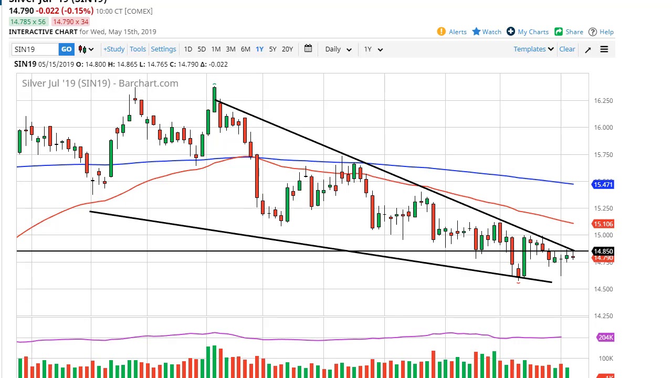
Task: Click the GO button
Action: (x=66, y=49)
